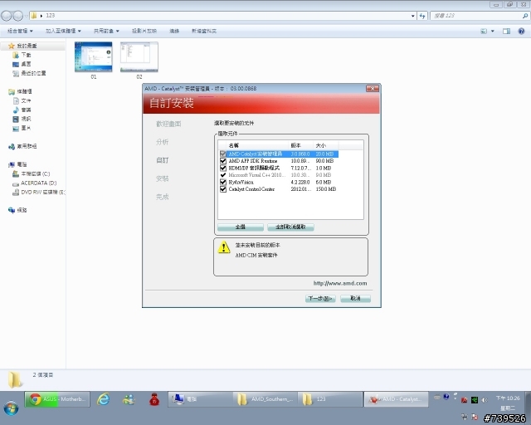Click the 下一步 (Next) button
The height and width of the screenshot is (425, 531).
[320, 299]
